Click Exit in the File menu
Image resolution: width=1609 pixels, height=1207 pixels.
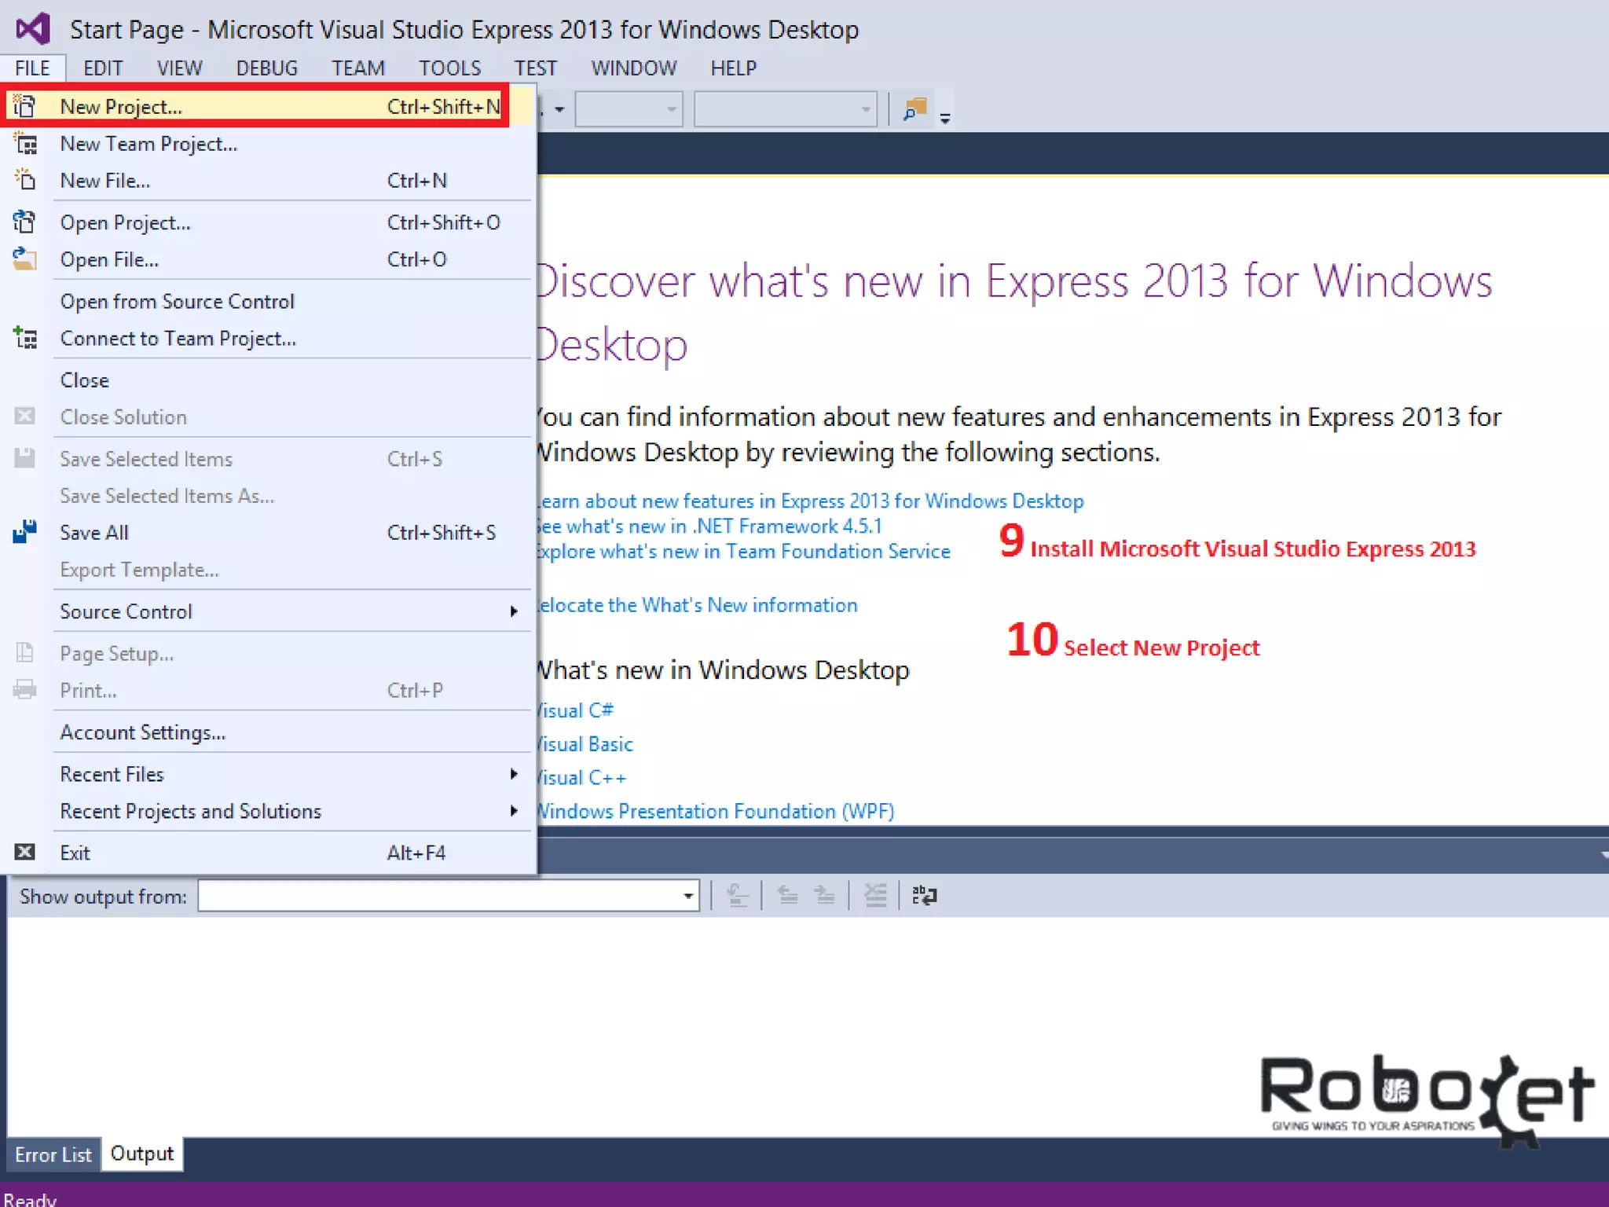75,853
